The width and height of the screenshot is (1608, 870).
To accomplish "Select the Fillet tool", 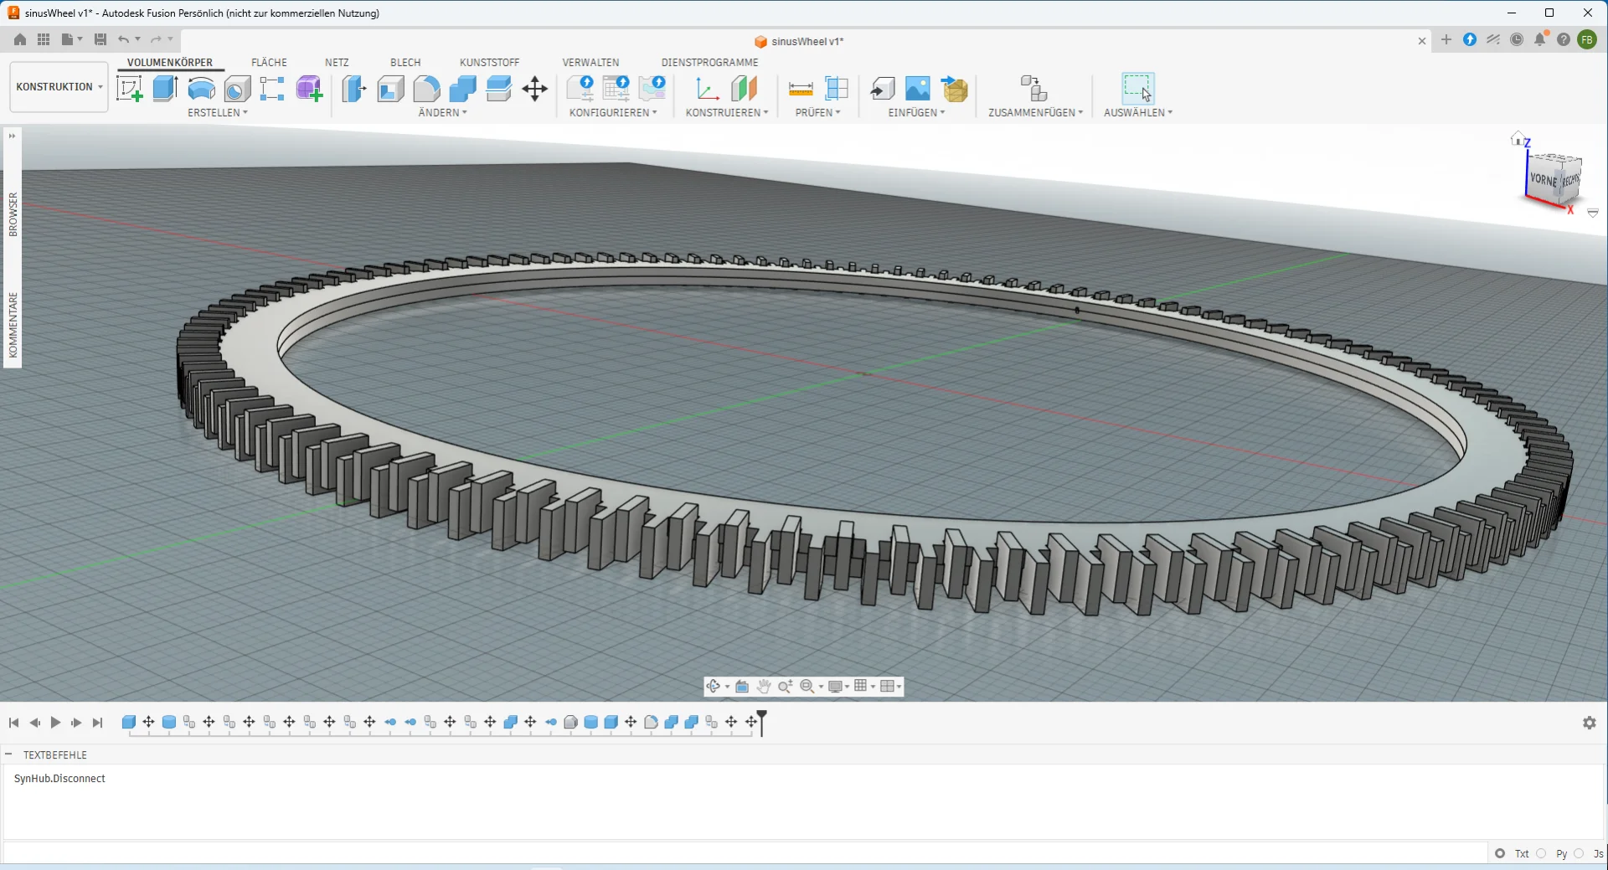I will click(426, 89).
